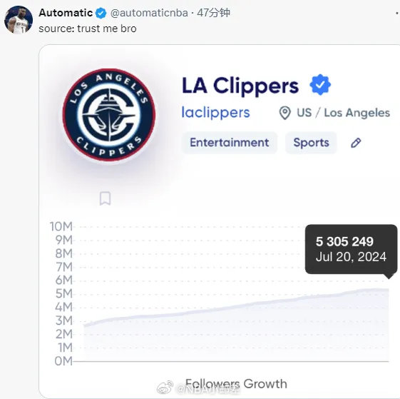Image resolution: width=400 pixels, height=399 pixels.
Task: Toggle the bookmark icon under the logo
Action: point(105,198)
